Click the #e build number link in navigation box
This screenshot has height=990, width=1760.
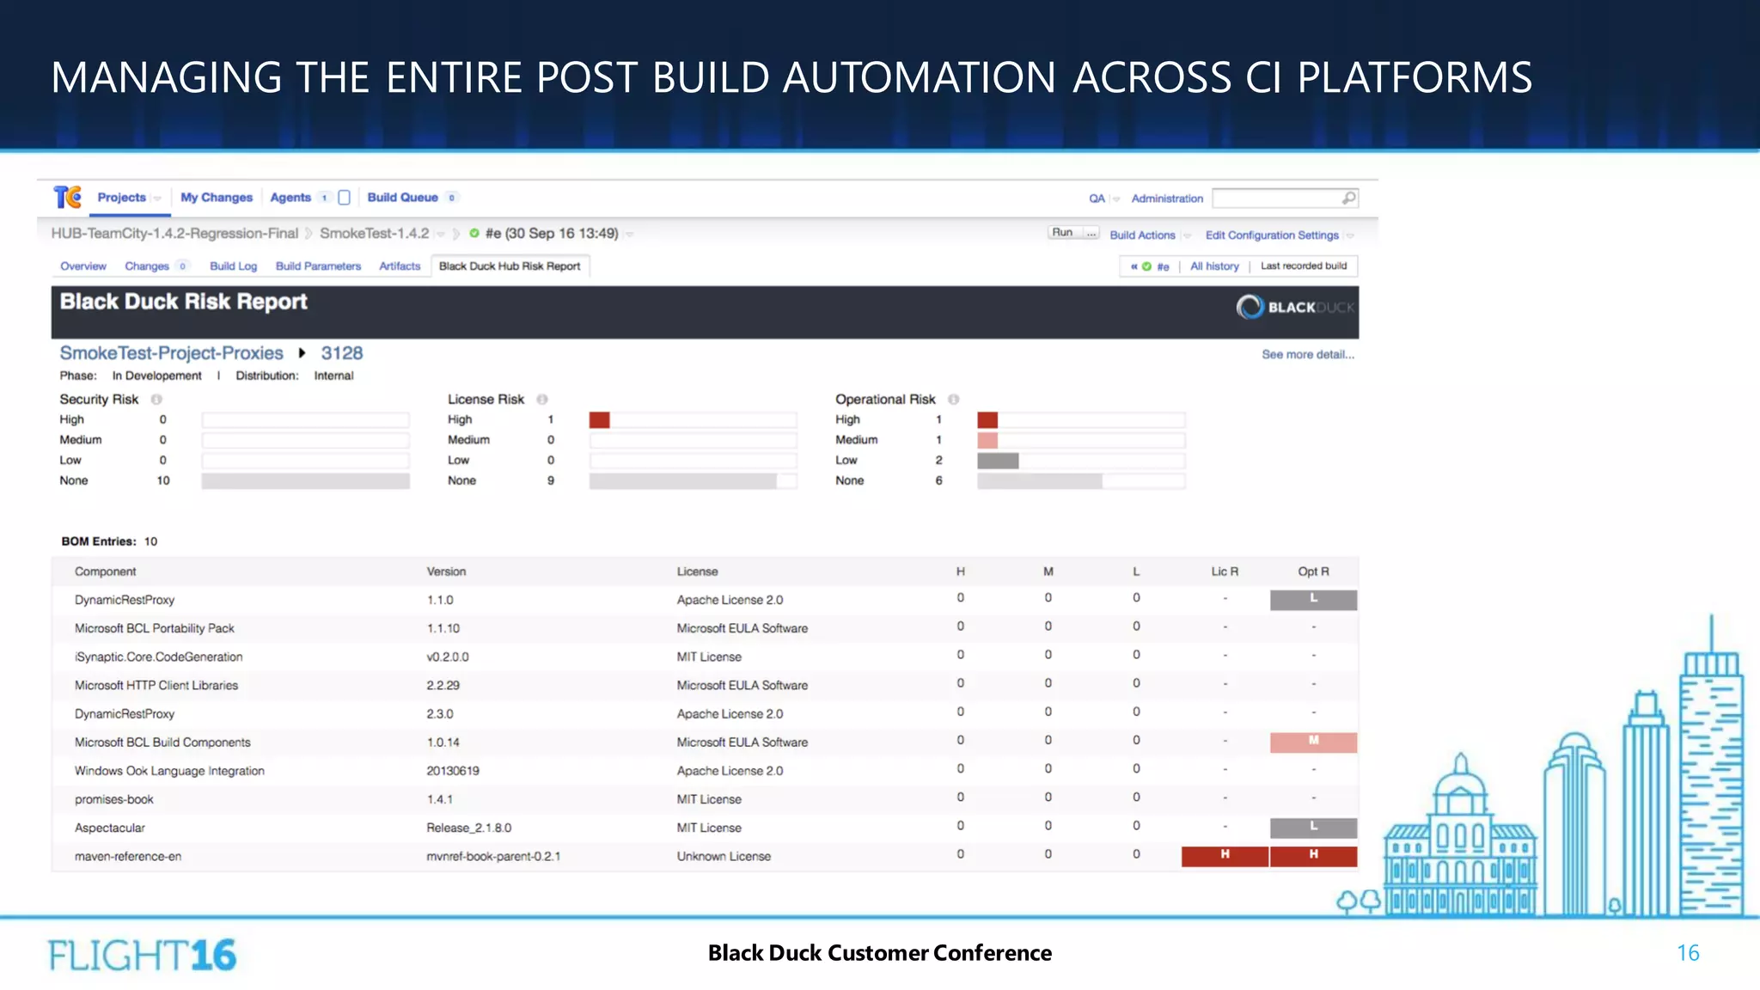coord(1163,266)
